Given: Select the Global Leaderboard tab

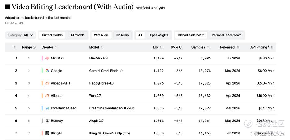Looking at the screenshot, I should (191, 35).
